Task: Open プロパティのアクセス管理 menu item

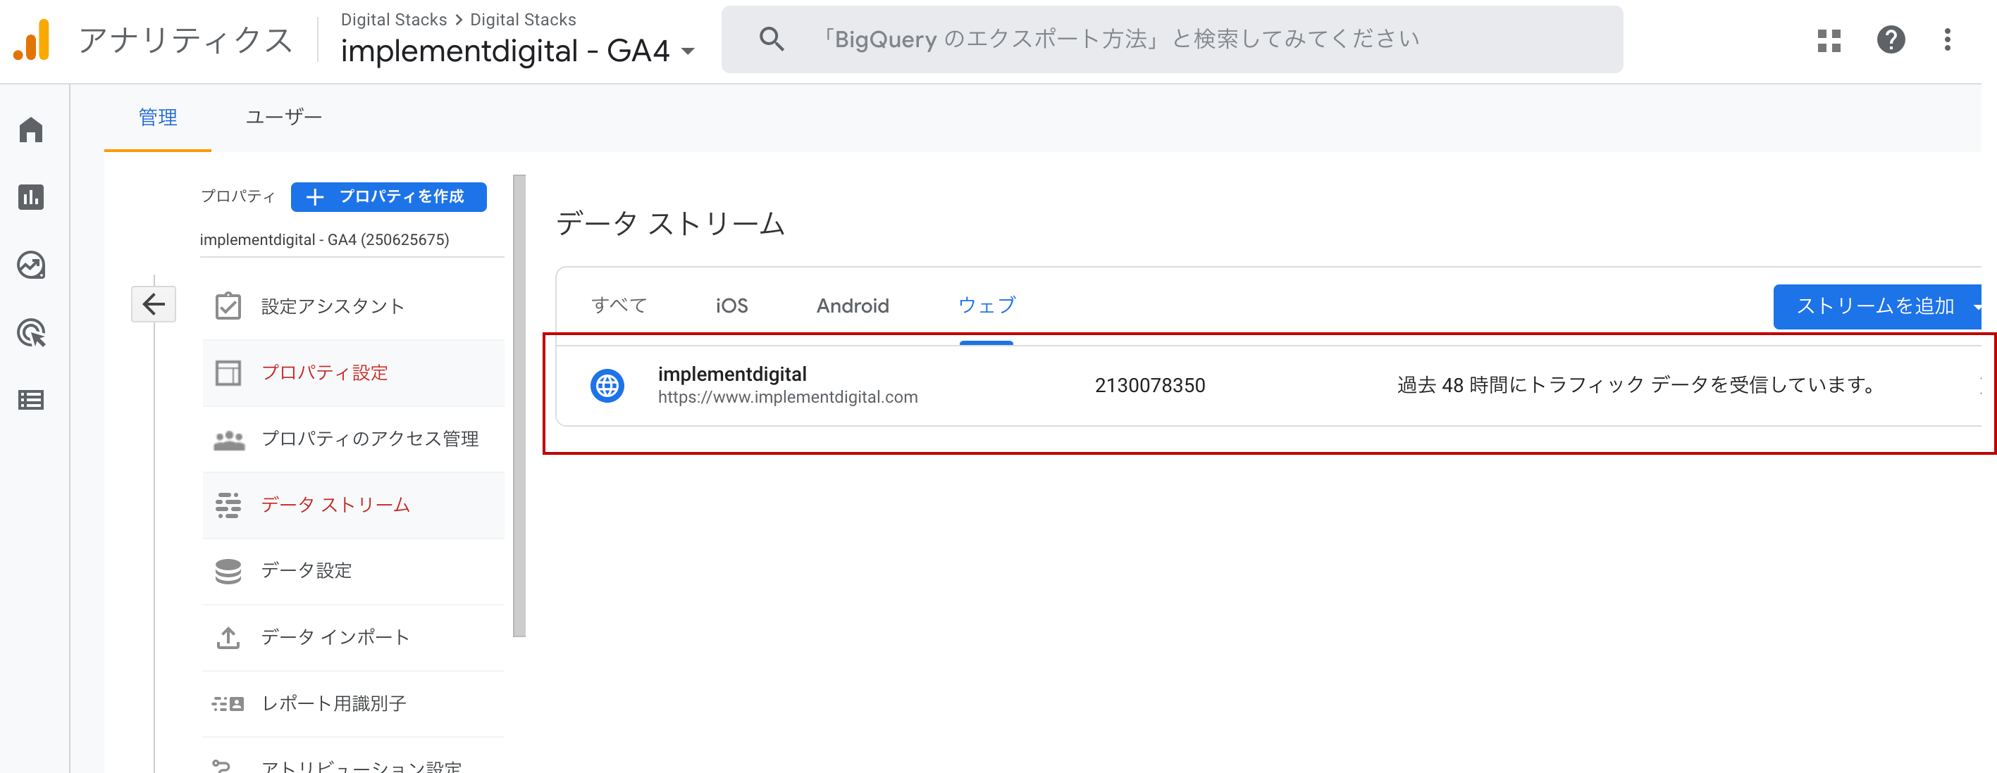Action: coord(354,439)
